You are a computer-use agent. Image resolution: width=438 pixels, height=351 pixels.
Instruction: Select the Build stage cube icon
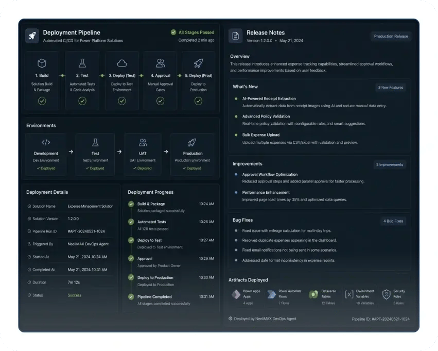[x=42, y=63]
